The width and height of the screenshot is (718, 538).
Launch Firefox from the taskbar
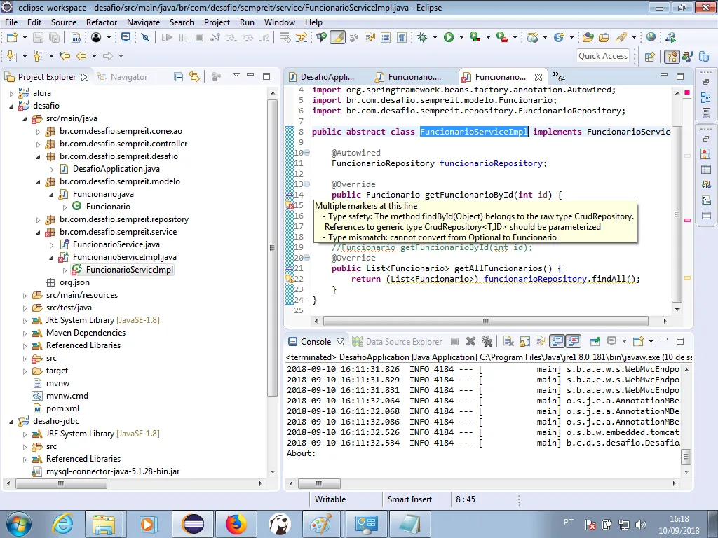[x=237, y=523]
